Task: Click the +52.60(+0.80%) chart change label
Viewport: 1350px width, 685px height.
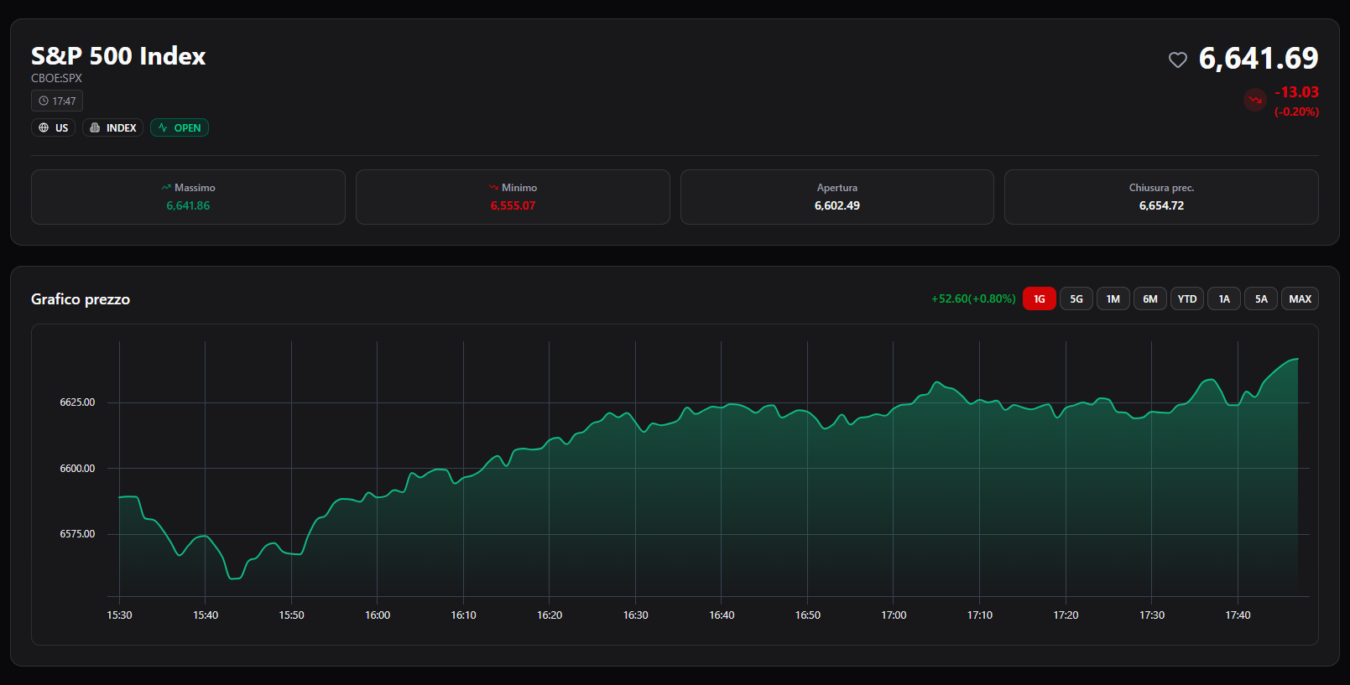Action: click(973, 299)
